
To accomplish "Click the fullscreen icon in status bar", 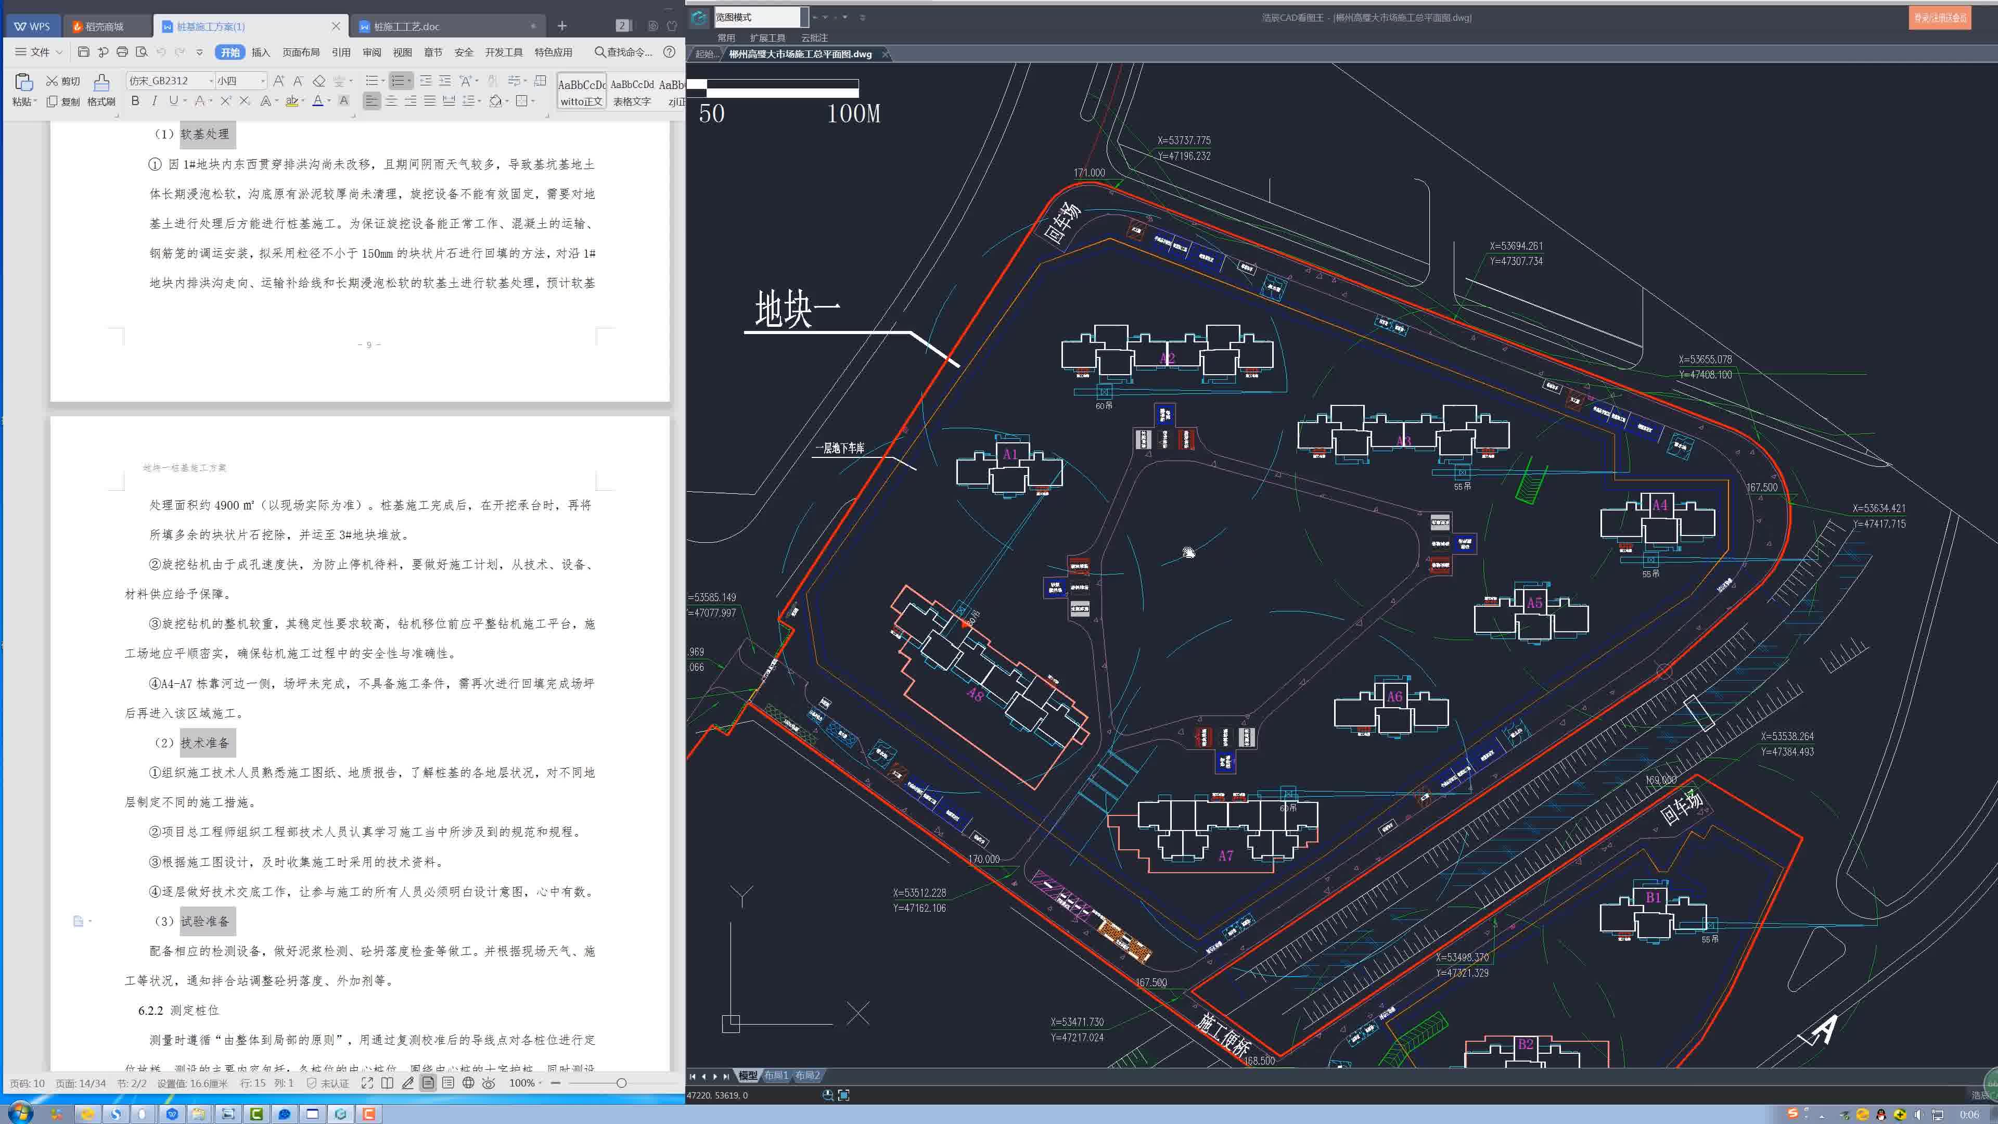I will pos(367,1083).
